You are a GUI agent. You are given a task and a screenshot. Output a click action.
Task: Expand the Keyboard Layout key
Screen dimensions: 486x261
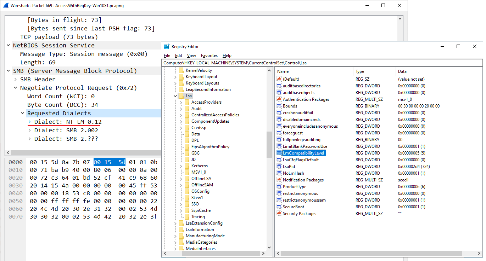175,77
